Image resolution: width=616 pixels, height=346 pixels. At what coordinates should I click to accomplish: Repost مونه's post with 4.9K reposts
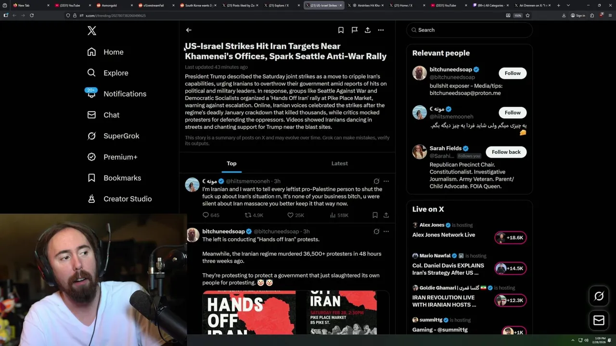tap(254, 215)
